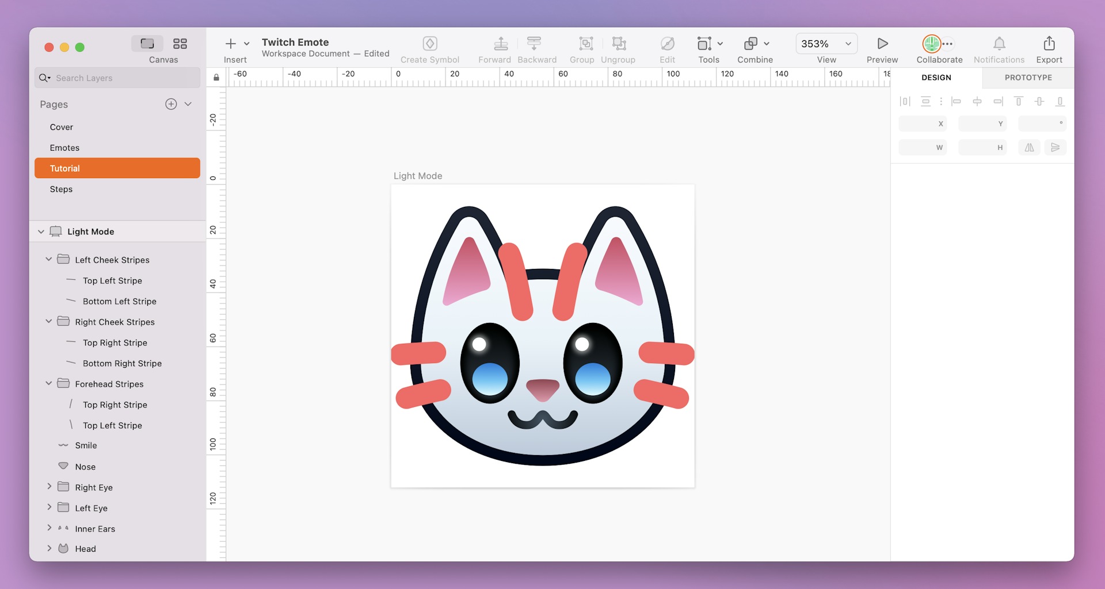Collapse the Light Mode artboard in the layer list

tap(41, 231)
